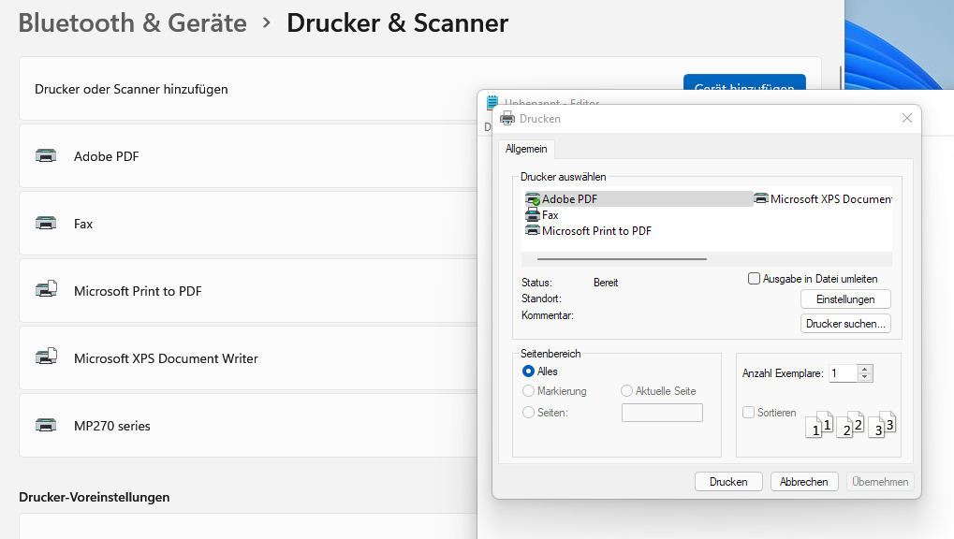Check the Sortieren checkbox
954x539 pixels.
click(x=748, y=413)
